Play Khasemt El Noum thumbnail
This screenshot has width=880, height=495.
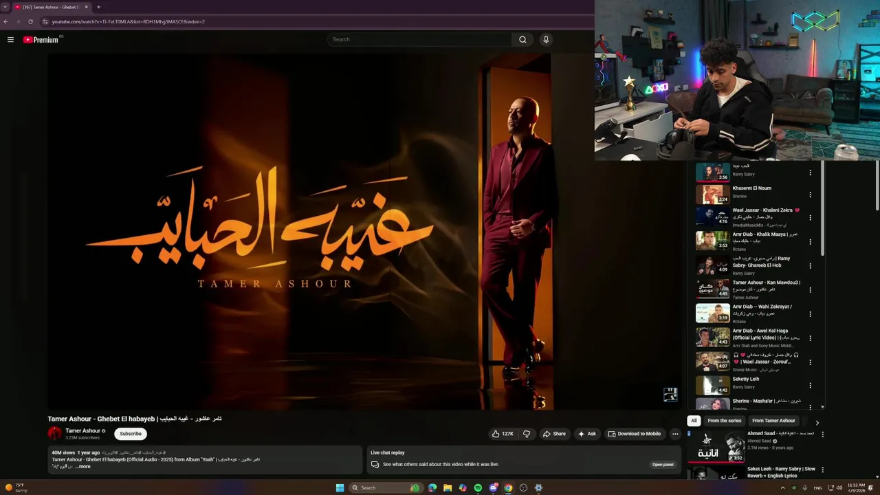[712, 195]
